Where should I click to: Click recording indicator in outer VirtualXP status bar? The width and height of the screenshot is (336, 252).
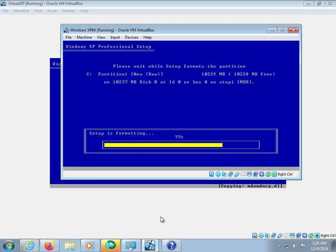click(299, 236)
